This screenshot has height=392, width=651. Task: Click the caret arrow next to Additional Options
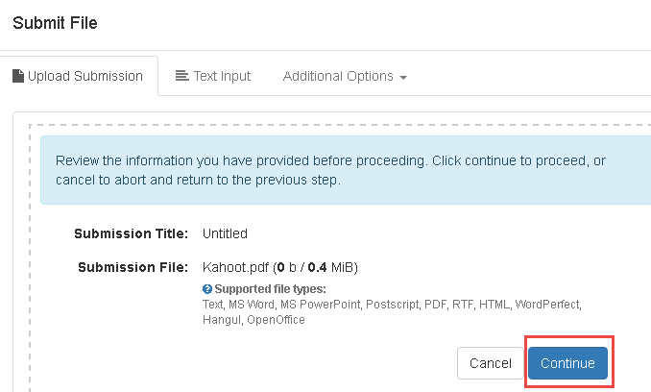(403, 77)
